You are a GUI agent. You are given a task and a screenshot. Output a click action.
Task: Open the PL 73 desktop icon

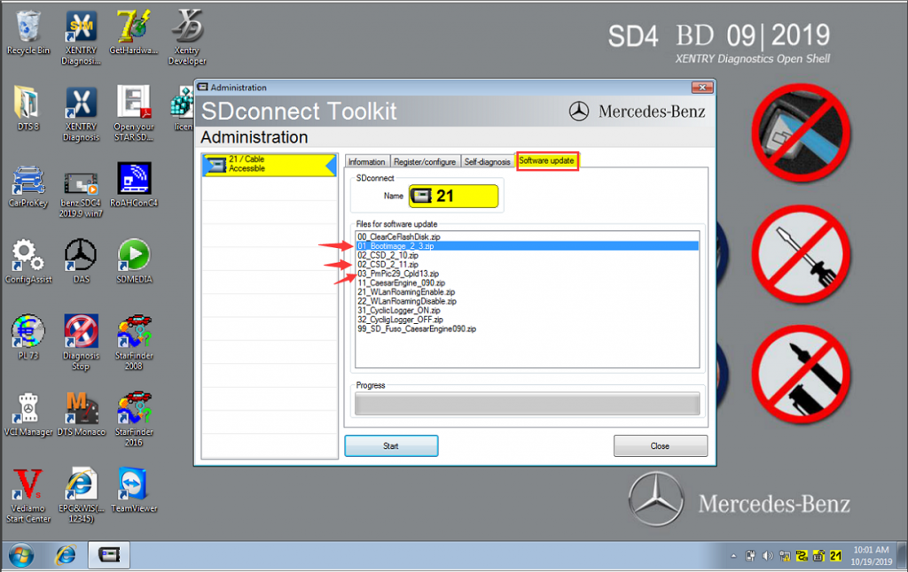(x=27, y=337)
